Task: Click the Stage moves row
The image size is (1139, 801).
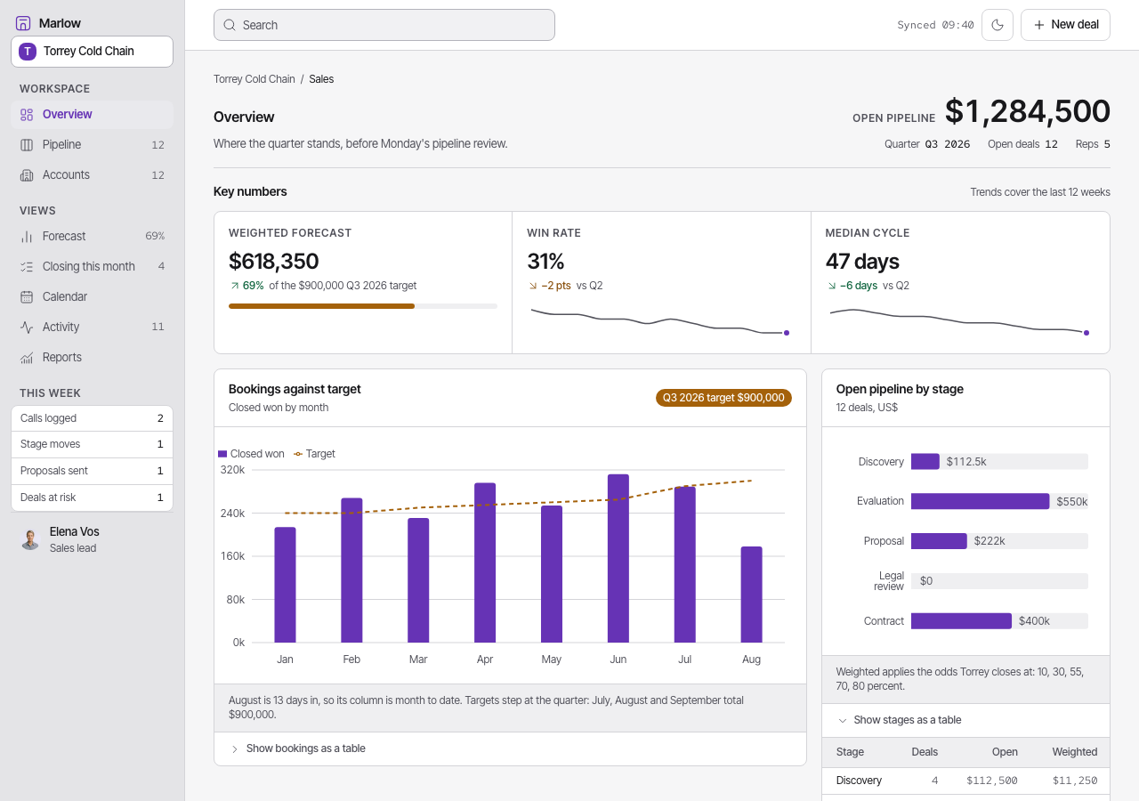Action: [92, 444]
